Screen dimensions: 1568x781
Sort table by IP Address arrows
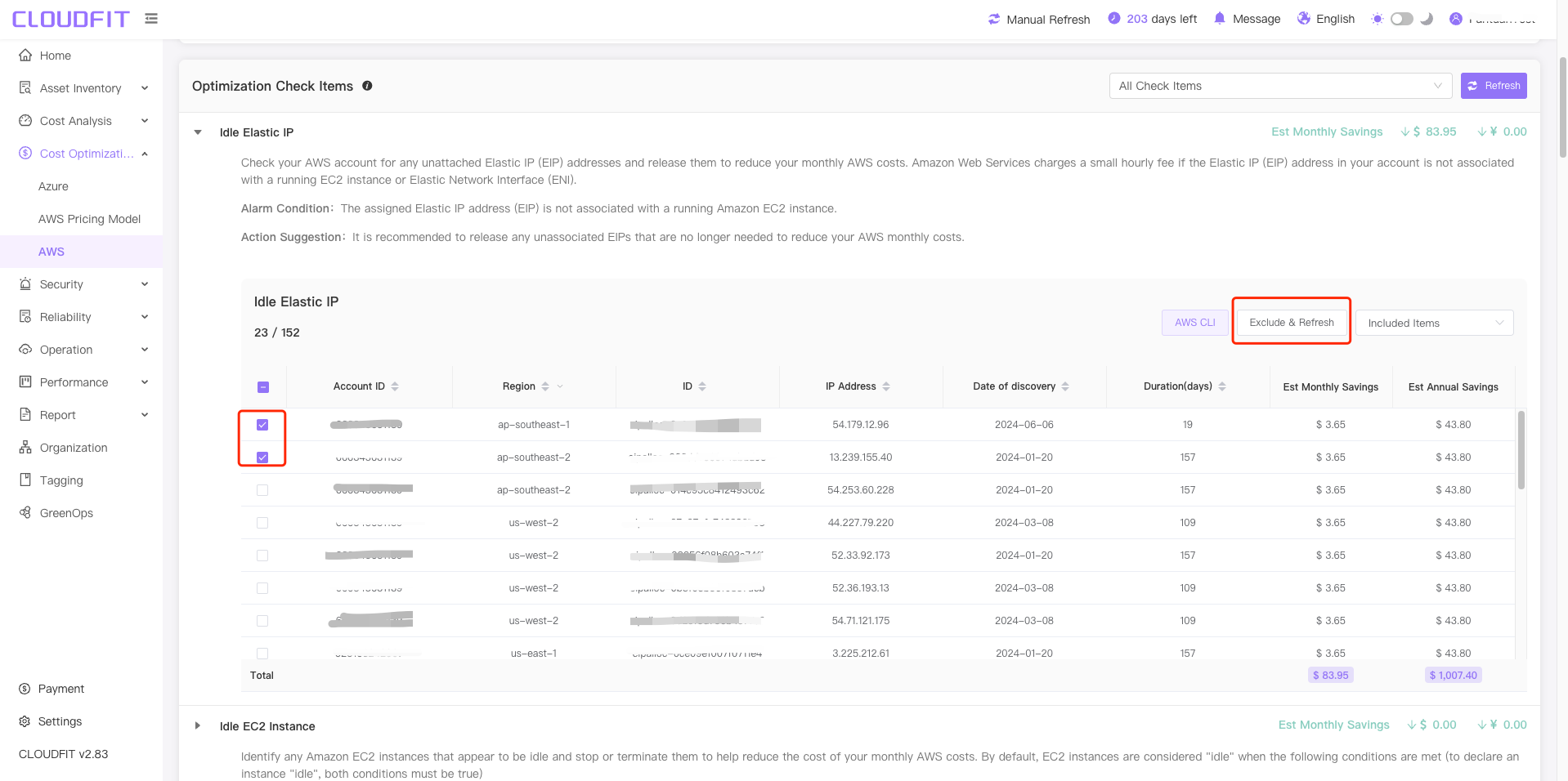click(886, 386)
